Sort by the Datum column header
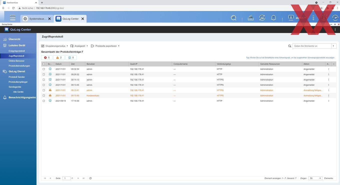Image resolution: width=340 pixels, height=185 pixels. click(62, 64)
